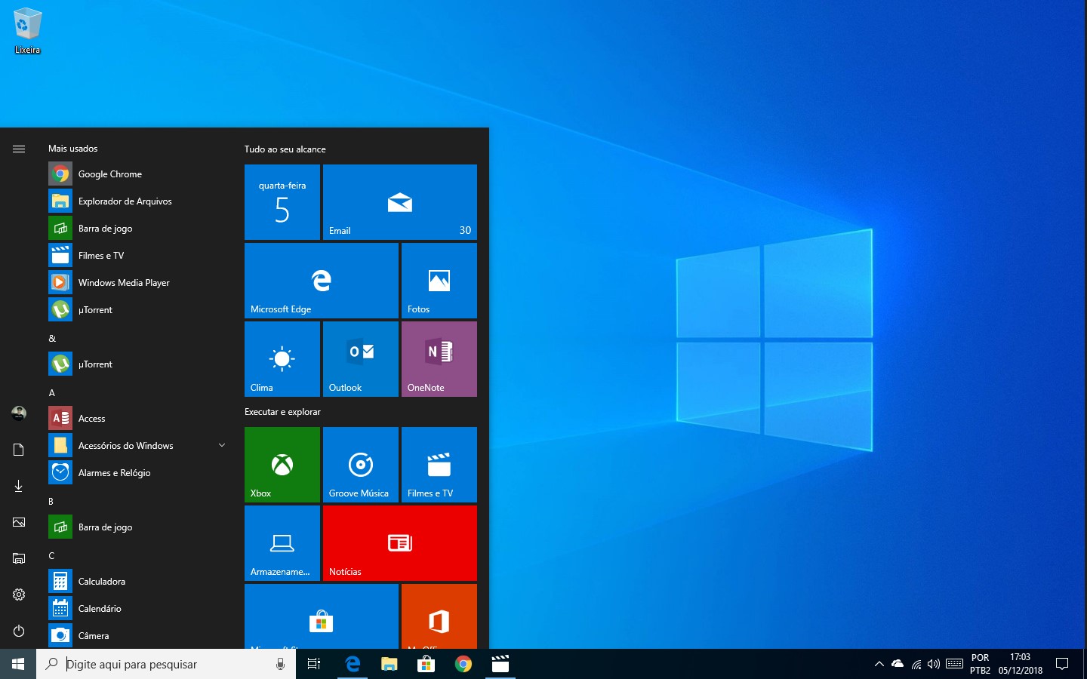
Task: Open the OneNote tile
Action: point(439,359)
